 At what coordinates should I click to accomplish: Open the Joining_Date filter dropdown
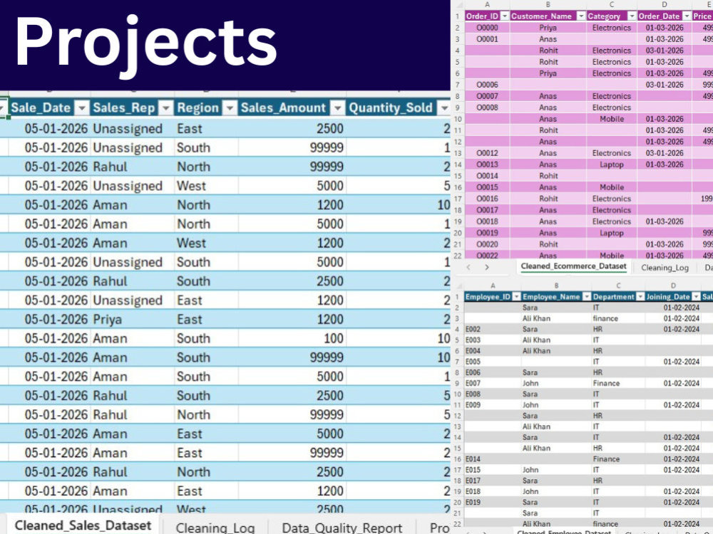[696, 296]
